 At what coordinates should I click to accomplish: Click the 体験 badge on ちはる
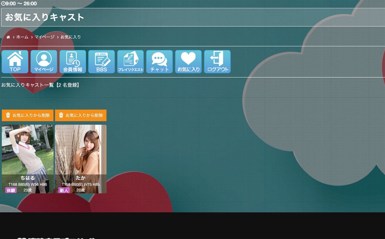[x=11, y=190]
